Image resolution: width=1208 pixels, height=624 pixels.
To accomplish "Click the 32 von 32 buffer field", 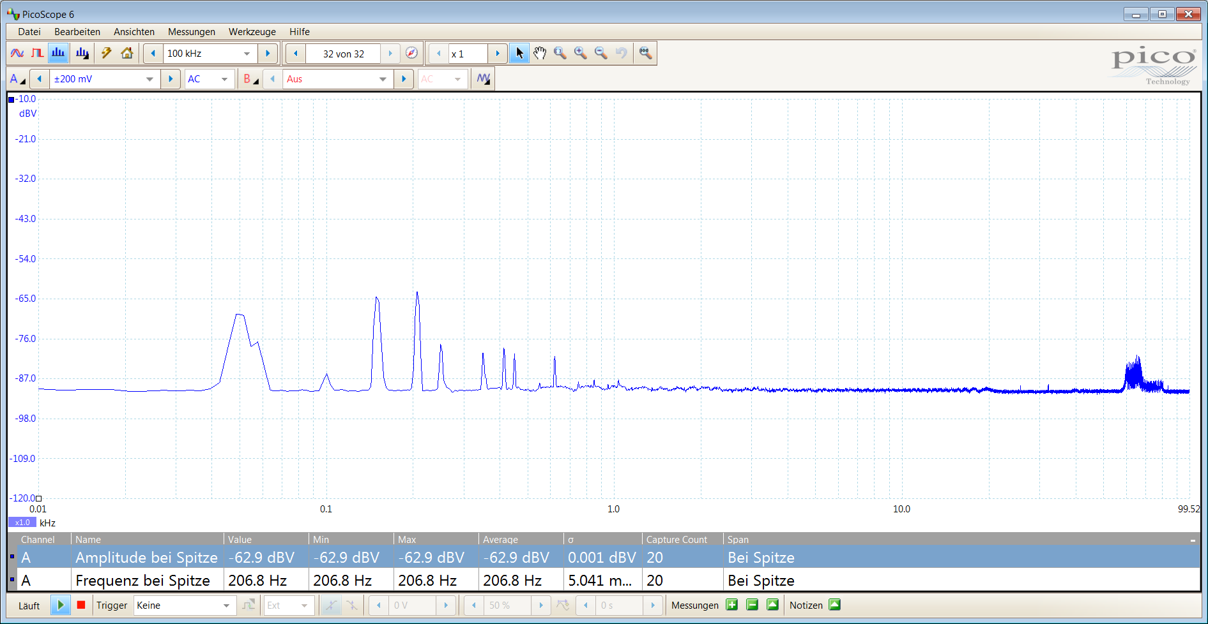I will (343, 54).
